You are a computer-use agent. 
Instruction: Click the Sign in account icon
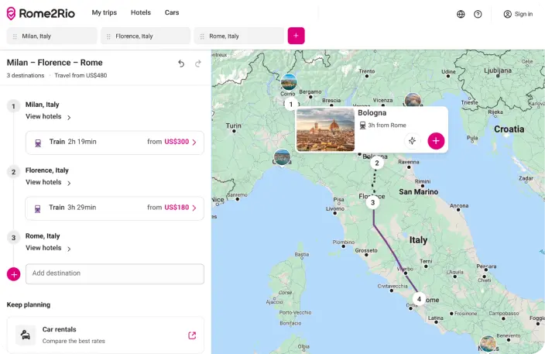508,14
